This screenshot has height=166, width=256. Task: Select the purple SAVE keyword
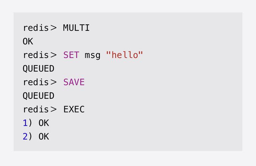pyautogui.click(x=74, y=82)
